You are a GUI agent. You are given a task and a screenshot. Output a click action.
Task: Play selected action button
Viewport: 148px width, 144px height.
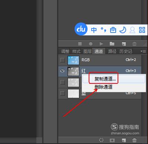[x=101, y=44]
